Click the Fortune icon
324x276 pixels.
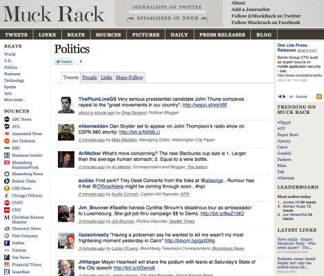pyautogui.click(x=7, y=250)
